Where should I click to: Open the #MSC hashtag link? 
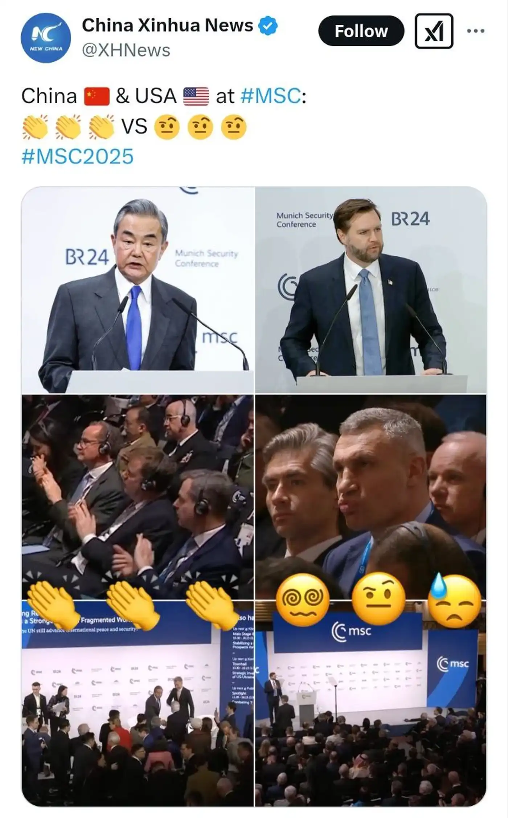(271, 96)
